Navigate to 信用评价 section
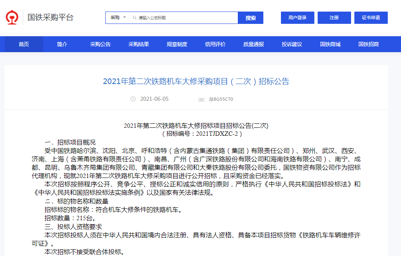Image resolution: width=401 pixels, height=256 pixels. pos(215,44)
